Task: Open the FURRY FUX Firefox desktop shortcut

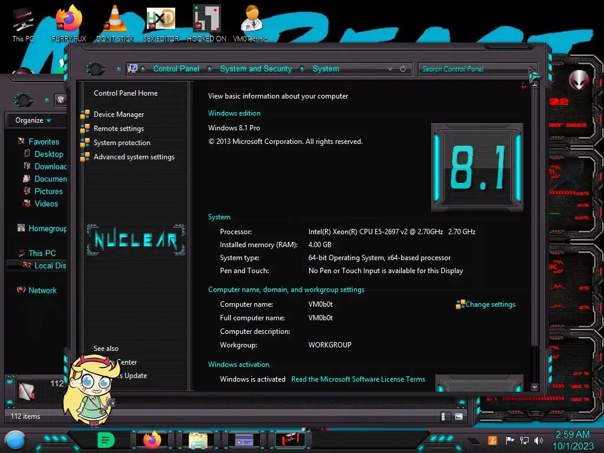Action: (x=69, y=24)
